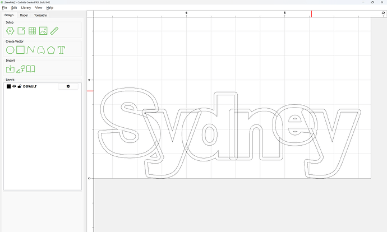Select the arch shape tool
The height and width of the screenshot is (232, 387).
pos(41,50)
